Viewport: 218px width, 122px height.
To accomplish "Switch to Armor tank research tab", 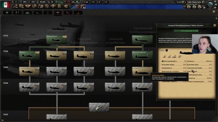I will (x=28, y=13).
